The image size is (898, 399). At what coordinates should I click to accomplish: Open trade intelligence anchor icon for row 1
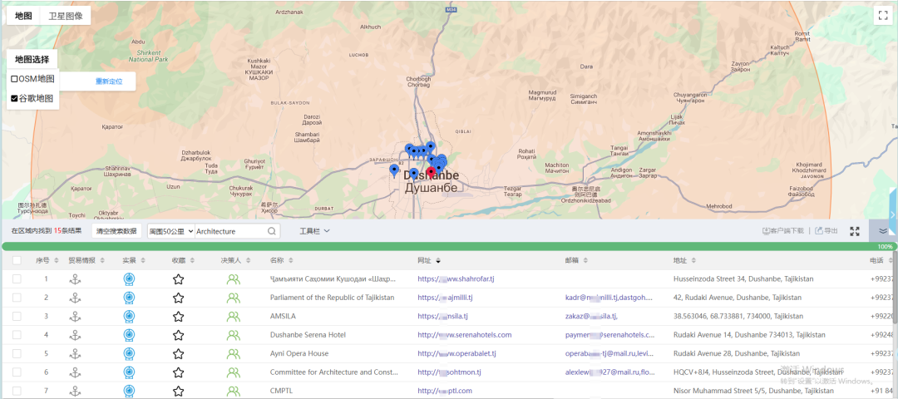click(x=75, y=279)
